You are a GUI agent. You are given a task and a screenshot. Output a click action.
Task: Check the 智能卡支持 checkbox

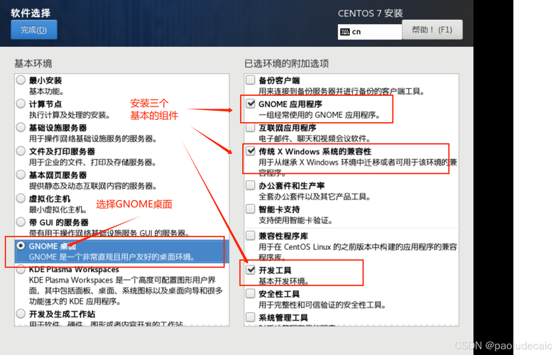pos(251,209)
